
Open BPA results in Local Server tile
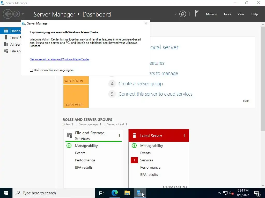149,175
